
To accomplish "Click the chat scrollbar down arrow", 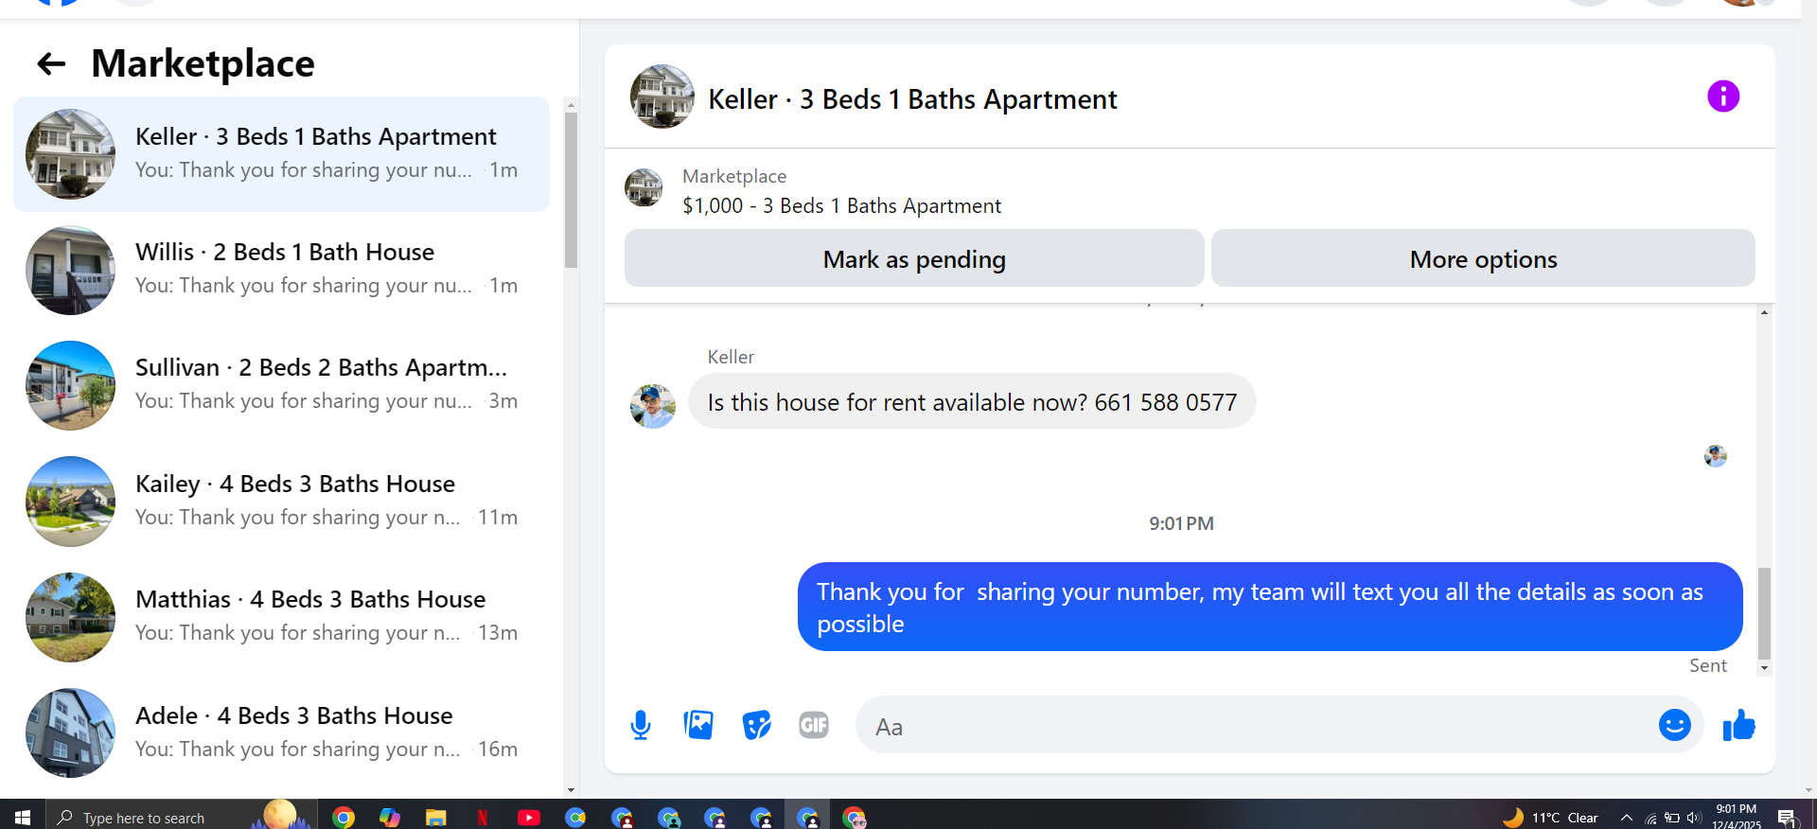I will click(x=1764, y=668).
